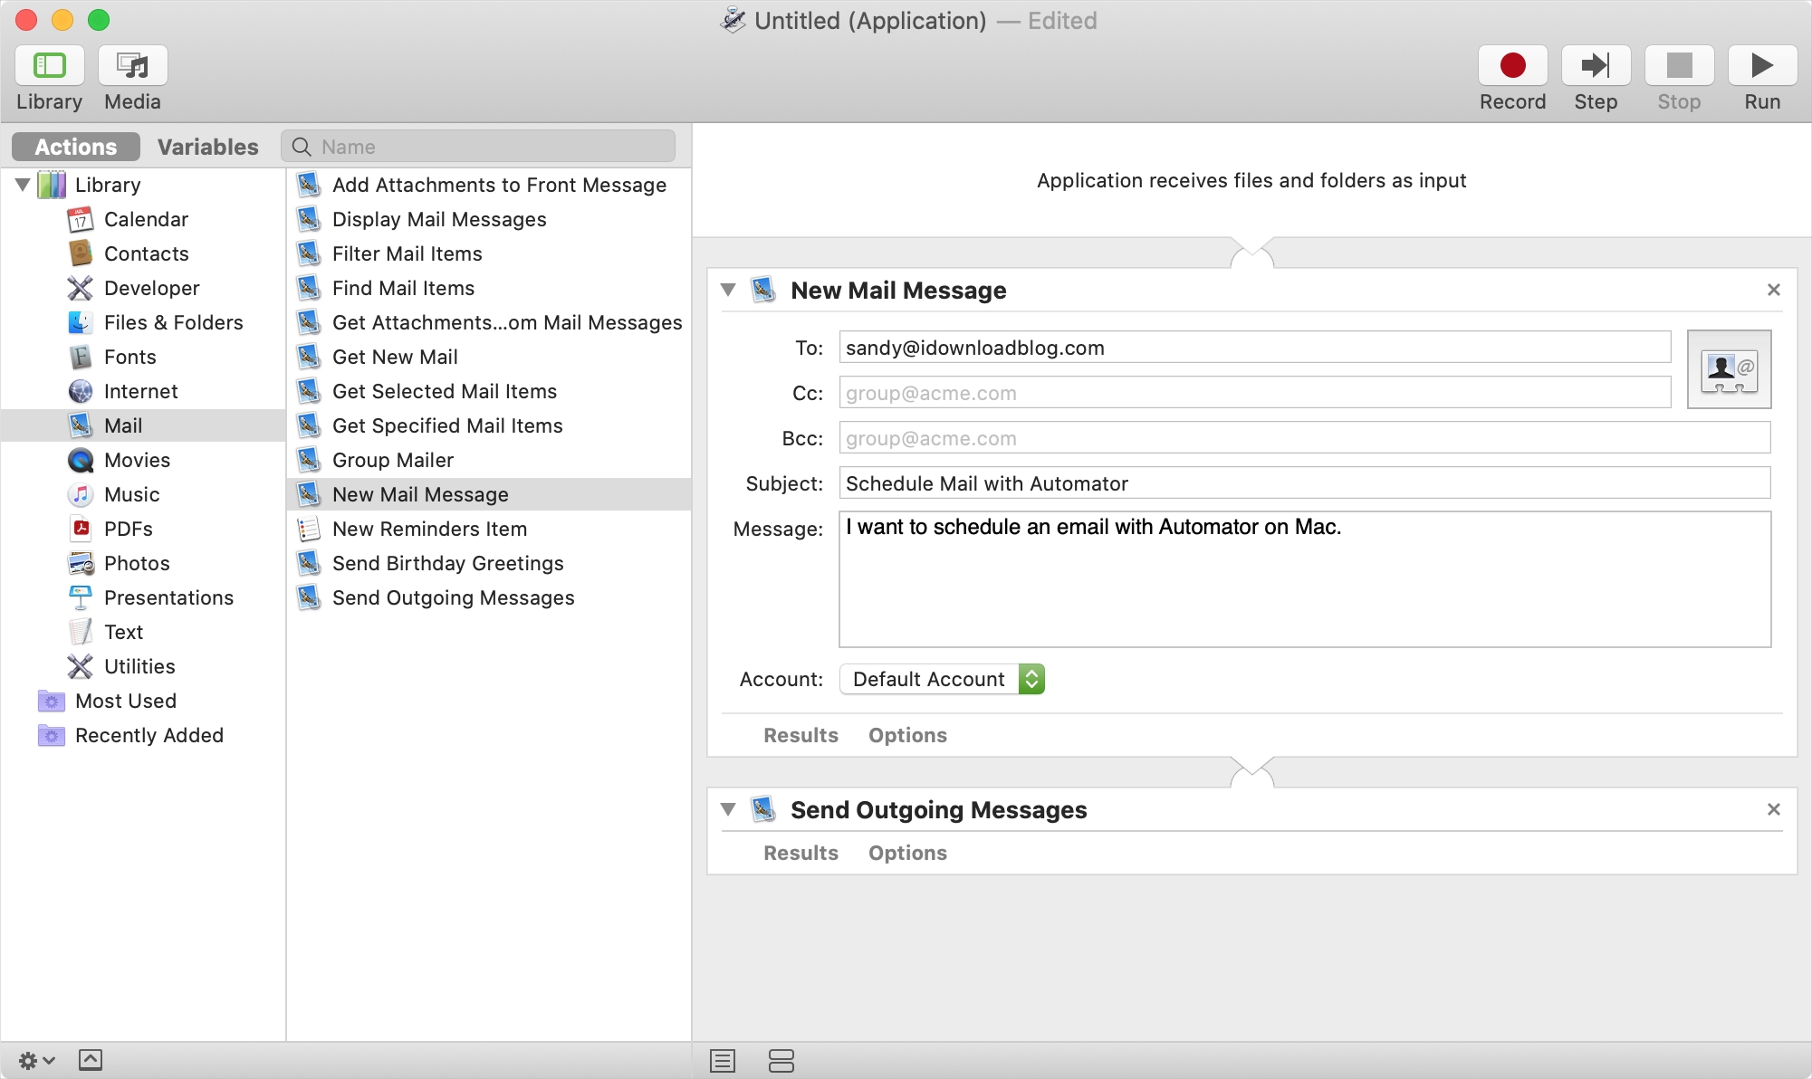Switch to the Actions tab
The width and height of the screenshot is (1812, 1079).
pyautogui.click(x=76, y=147)
